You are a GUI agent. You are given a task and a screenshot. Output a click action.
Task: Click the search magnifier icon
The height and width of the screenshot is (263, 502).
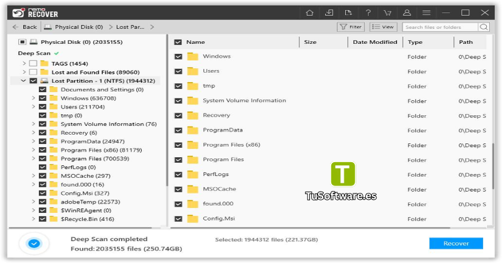[x=484, y=27]
